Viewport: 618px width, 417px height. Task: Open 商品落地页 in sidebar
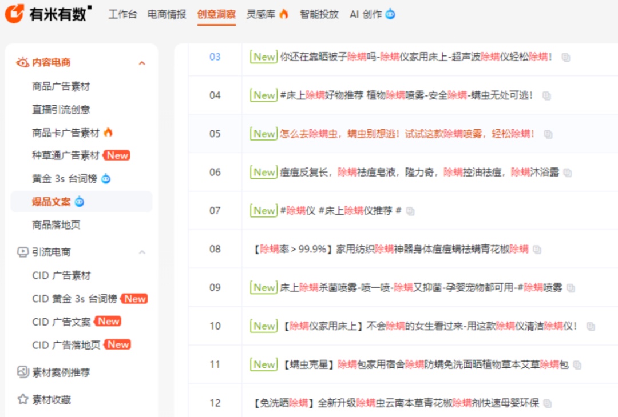click(x=56, y=224)
